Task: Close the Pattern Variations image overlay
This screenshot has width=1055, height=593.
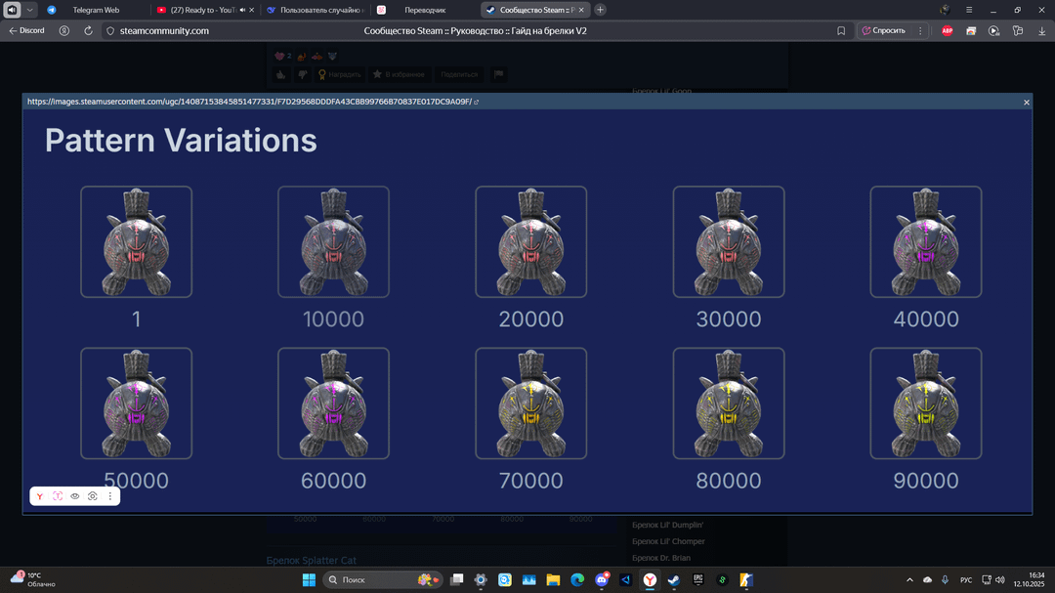Action: pyautogui.click(x=1026, y=103)
